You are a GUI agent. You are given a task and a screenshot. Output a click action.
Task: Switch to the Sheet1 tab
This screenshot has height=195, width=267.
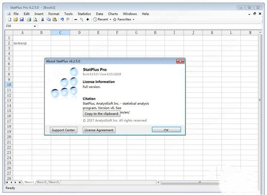pyautogui.click(x=29, y=182)
